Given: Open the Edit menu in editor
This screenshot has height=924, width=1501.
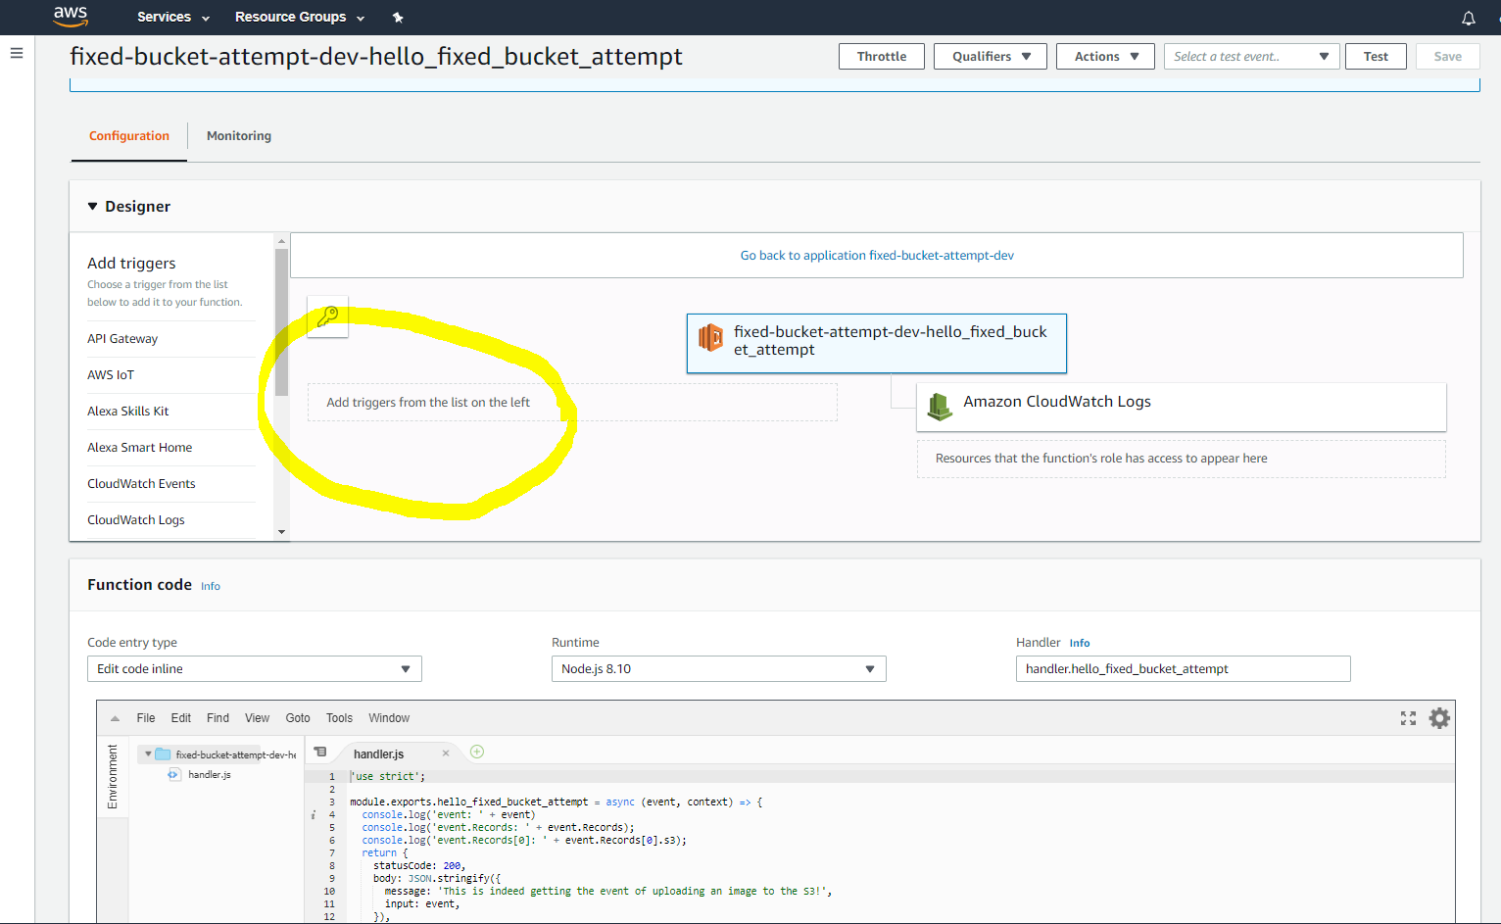Looking at the screenshot, I should pos(181,718).
